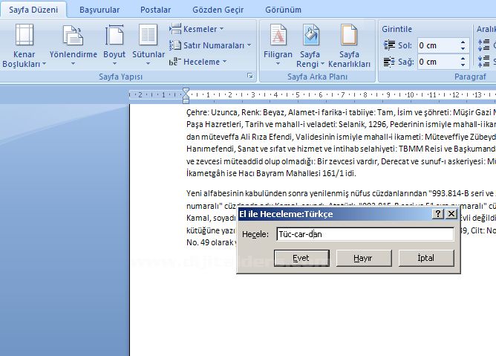Image resolution: width=496 pixels, height=356 pixels.
Task: Open the Sayfa Düzeni tab
Action: [33, 10]
